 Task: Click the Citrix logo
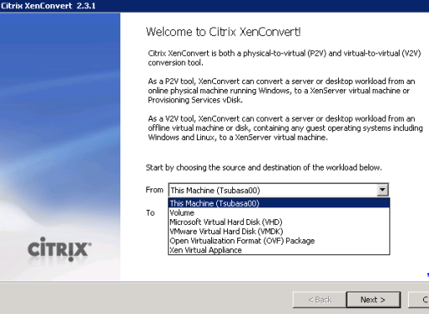click(60, 249)
